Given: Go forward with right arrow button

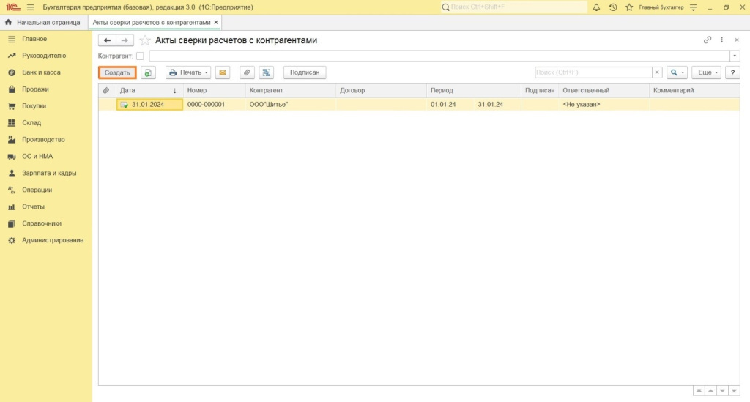Looking at the screenshot, I should 125,40.
